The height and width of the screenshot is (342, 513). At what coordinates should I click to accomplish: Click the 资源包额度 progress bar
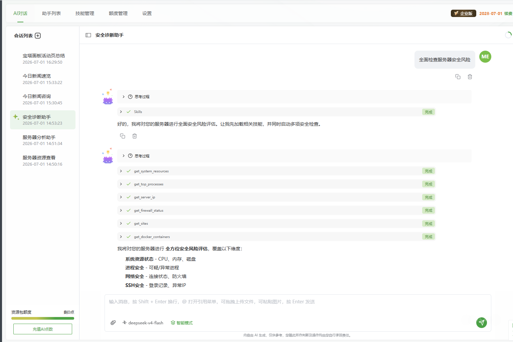pos(43,318)
